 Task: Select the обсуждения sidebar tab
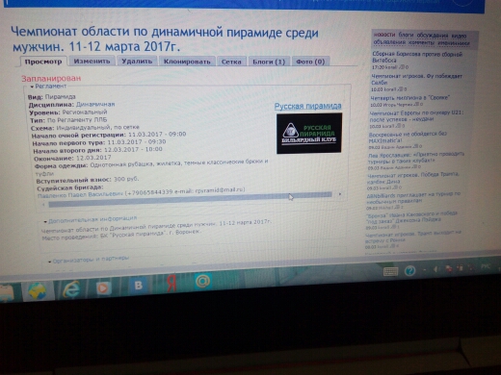pos(433,35)
